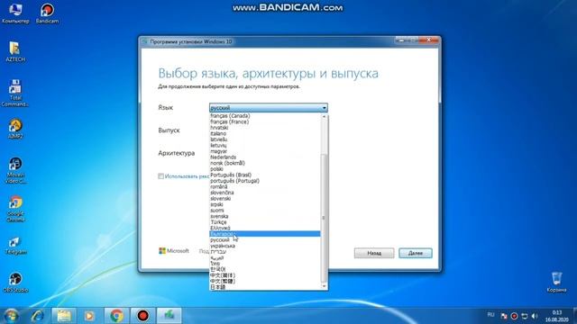Choose русский in the dropdown list
577x324 pixels.
pyautogui.click(x=265, y=240)
